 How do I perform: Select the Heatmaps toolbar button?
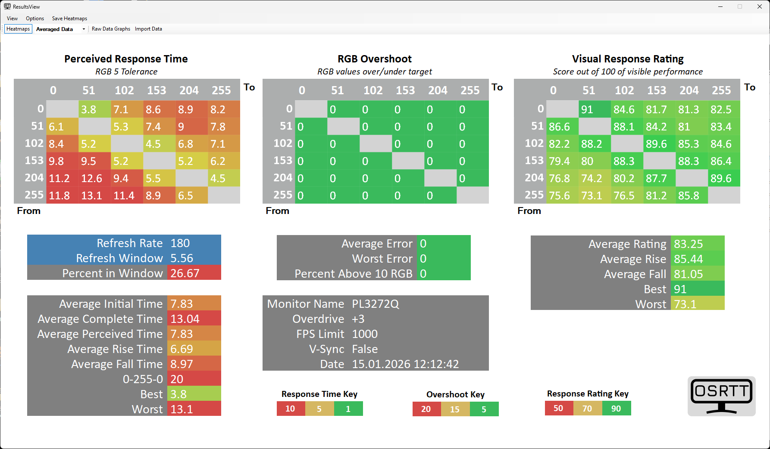[18, 29]
